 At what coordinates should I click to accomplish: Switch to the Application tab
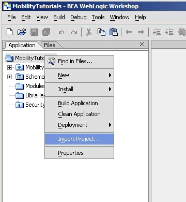tap(22, 45)
